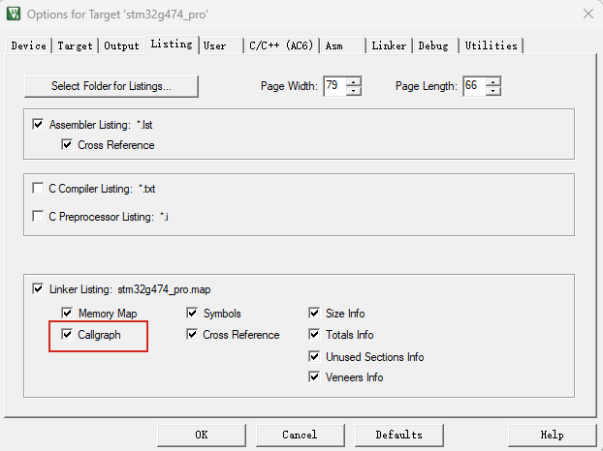Click the Page Width label
The height and width of the screenshot is (451, 603).
[289, 86]
